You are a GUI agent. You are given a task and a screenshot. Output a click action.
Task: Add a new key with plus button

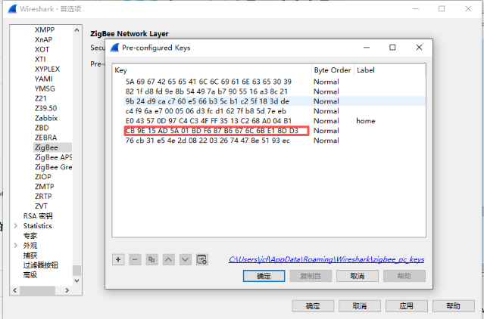[x=118, y=259]
